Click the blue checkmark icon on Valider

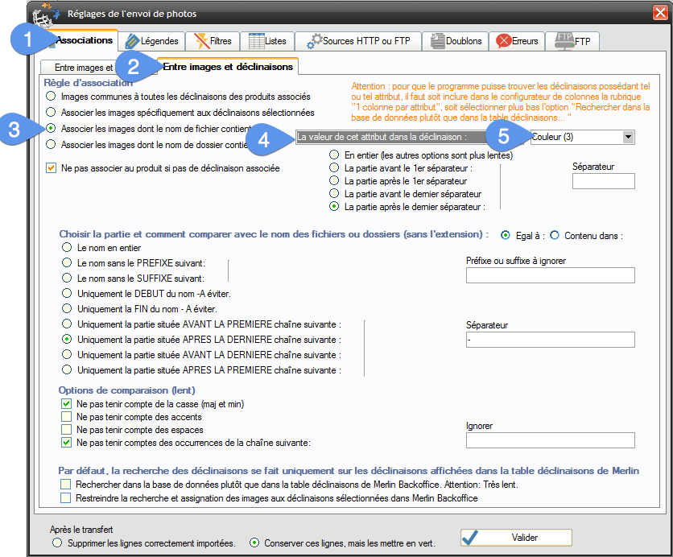(471, 538)
